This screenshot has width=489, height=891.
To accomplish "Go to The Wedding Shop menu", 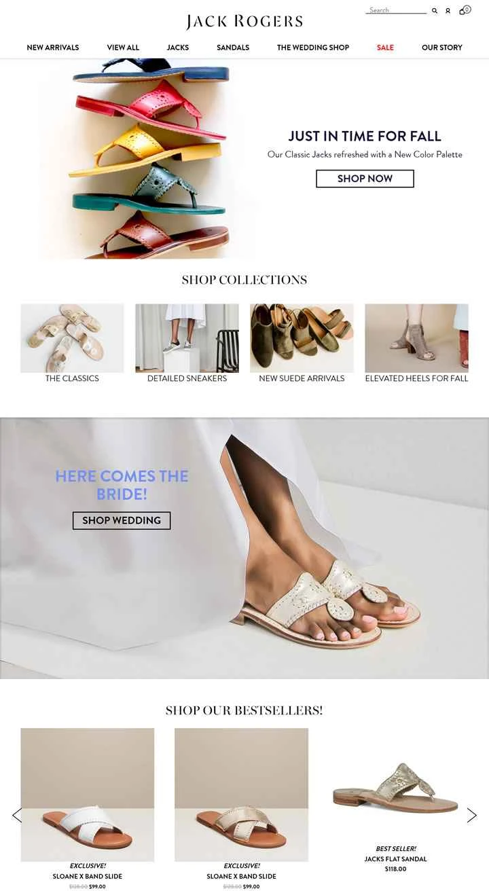I will click(x=313, y=48).
